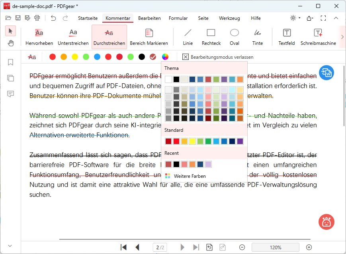Screen dimensions: 346x254
Task: Open the share dropdown menu
Action: coord(310,18)
